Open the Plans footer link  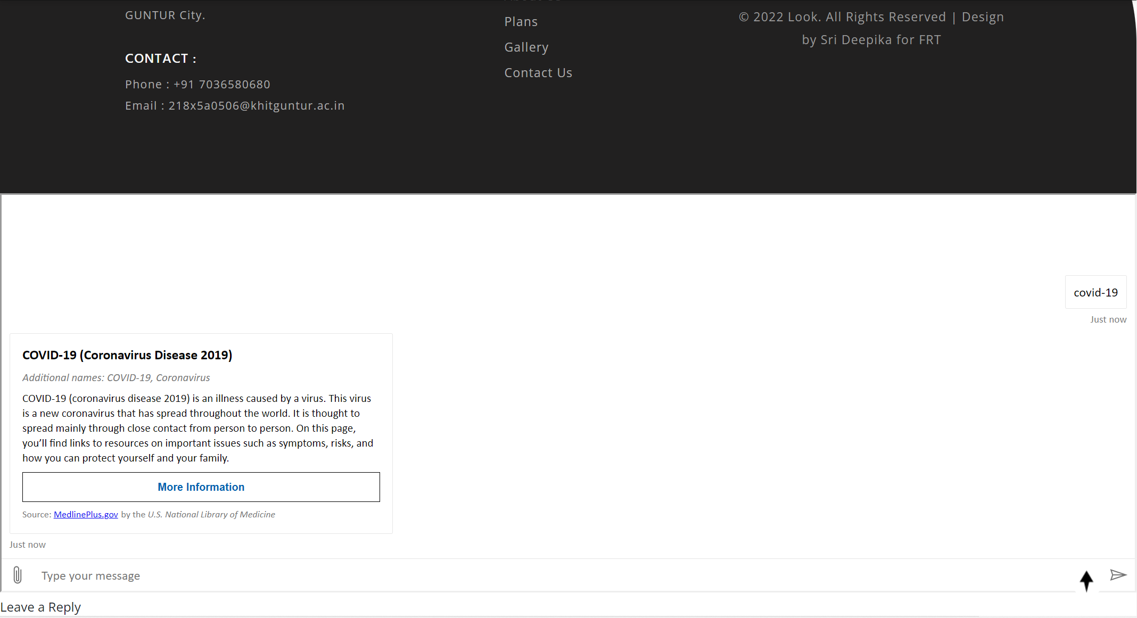coord(521,21)
